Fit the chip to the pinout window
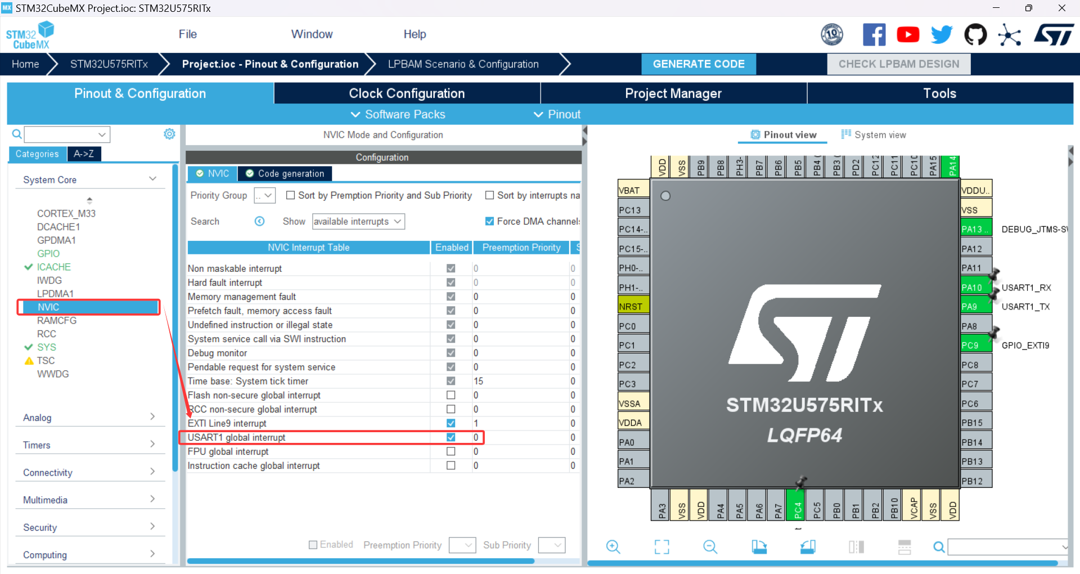Screen dimensions: 1080x574 tap(662, 546)
